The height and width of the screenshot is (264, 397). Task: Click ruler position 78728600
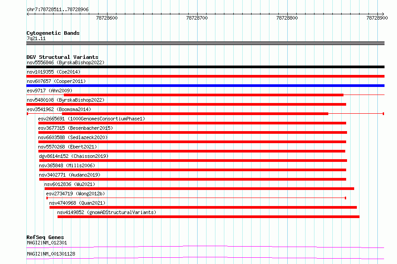pyautogui.click(x=107, y=18)
